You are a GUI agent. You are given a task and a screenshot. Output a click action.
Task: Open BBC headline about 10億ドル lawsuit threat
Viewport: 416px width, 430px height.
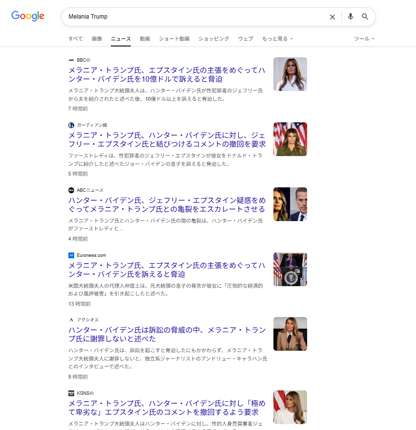click(166, 74)
